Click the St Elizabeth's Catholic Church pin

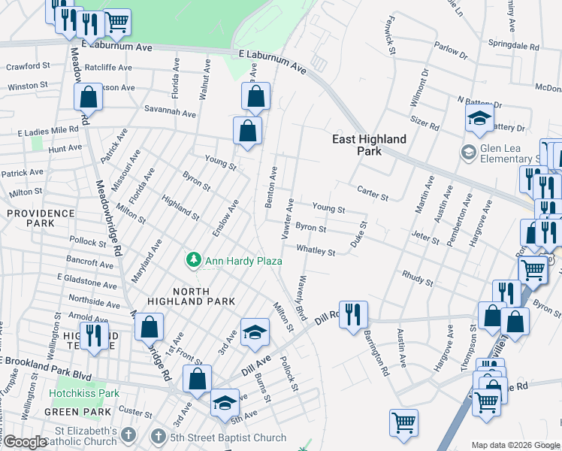128,435
